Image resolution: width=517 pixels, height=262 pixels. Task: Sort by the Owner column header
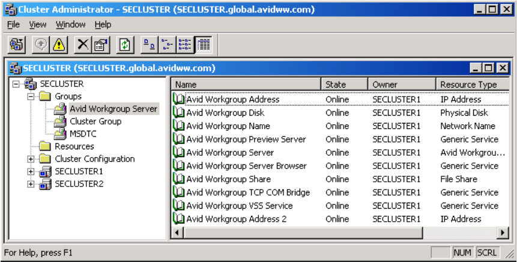pos(402,85)
